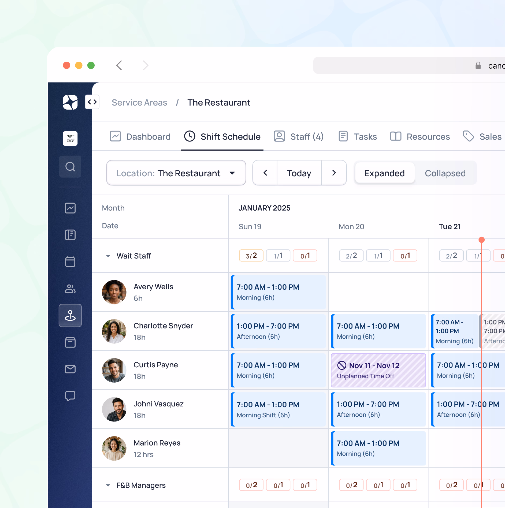Open Charlotte Snyder's staff row name
This screenshot has height=508, width=505.
(163, 326)
